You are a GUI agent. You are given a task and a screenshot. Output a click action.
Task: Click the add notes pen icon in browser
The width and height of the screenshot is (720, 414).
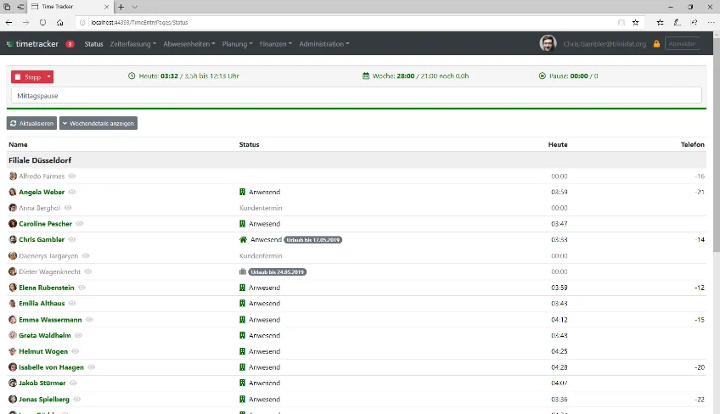coord(677,23)
